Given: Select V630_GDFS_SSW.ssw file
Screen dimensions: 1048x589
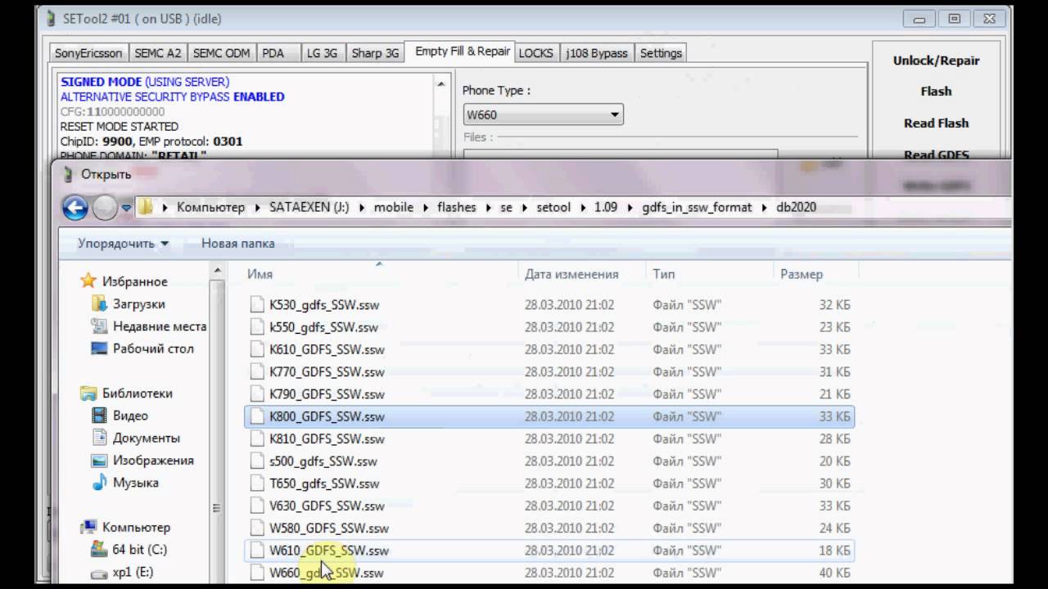Looking at the screenshot, I should 549,506.
